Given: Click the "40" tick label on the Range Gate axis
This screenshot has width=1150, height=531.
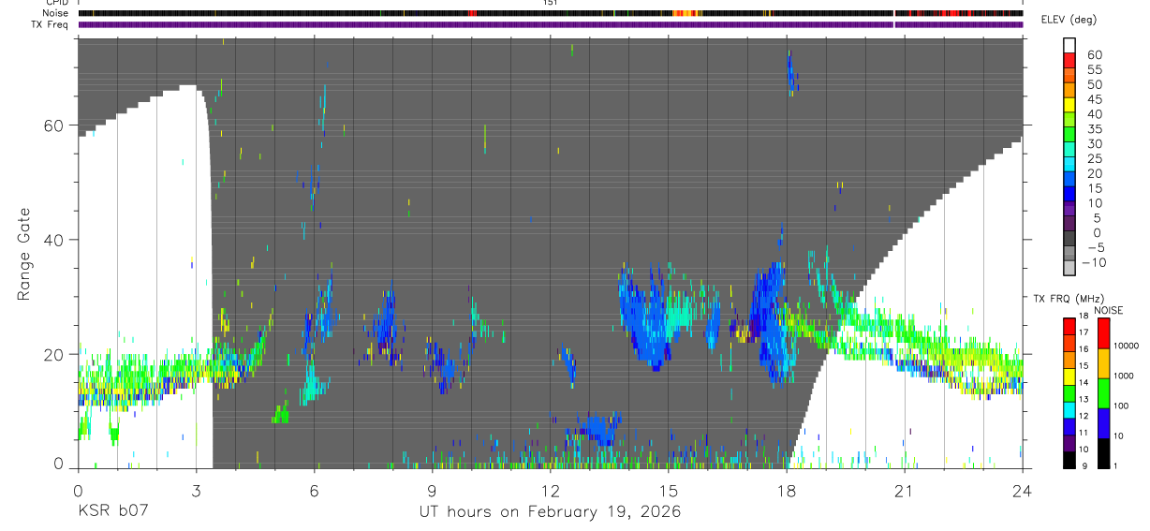Looking at the screenshot, I should point(54,240).
